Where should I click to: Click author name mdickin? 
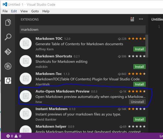click(x=41, y=67)
